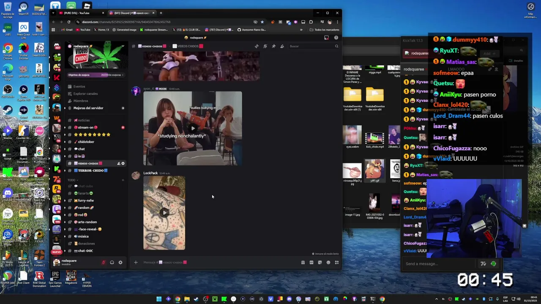
Task: Open Gmail bookmark
Action: [x=67, y=30]
